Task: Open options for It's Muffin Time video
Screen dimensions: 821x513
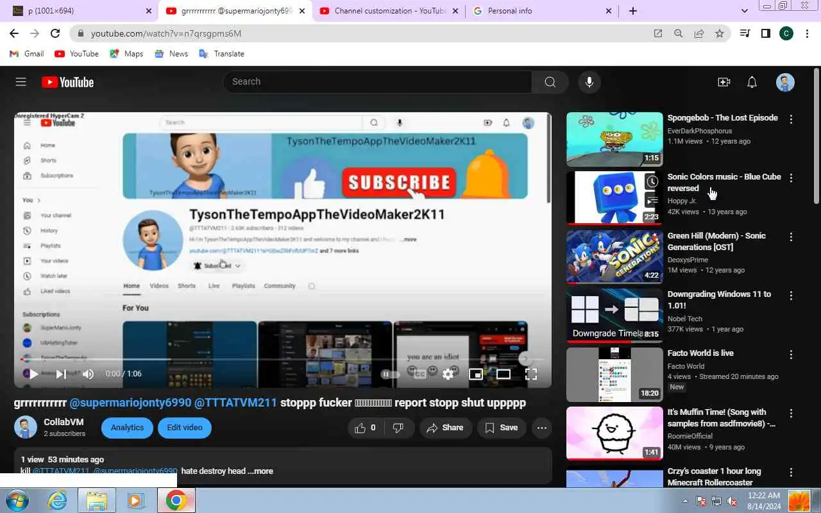Action: (x=791, y=414)
